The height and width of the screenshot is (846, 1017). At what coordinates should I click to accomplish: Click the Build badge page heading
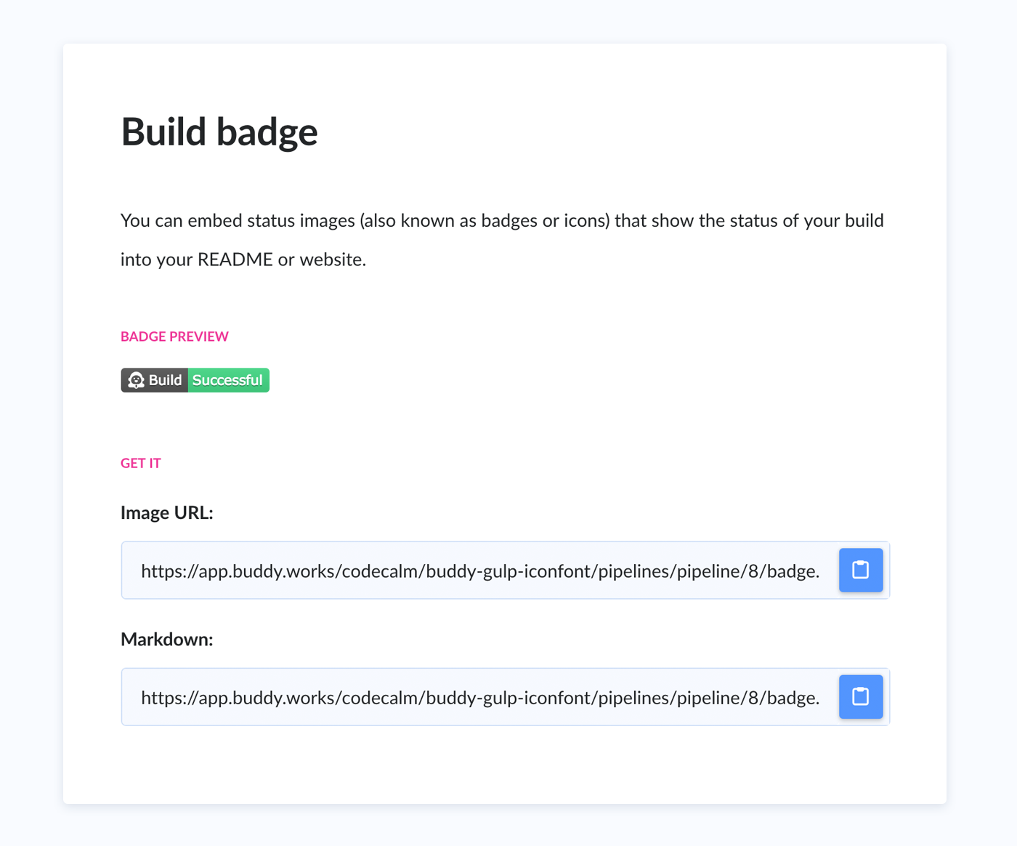point(219,132)
